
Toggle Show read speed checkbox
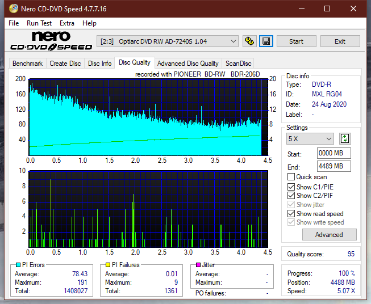click(291, 213)
